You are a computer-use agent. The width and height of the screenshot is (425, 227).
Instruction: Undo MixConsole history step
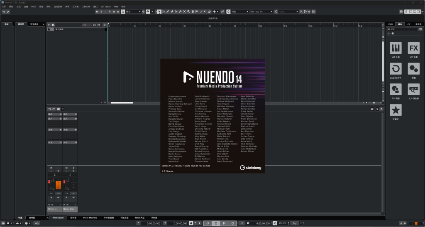coord(50,109)
